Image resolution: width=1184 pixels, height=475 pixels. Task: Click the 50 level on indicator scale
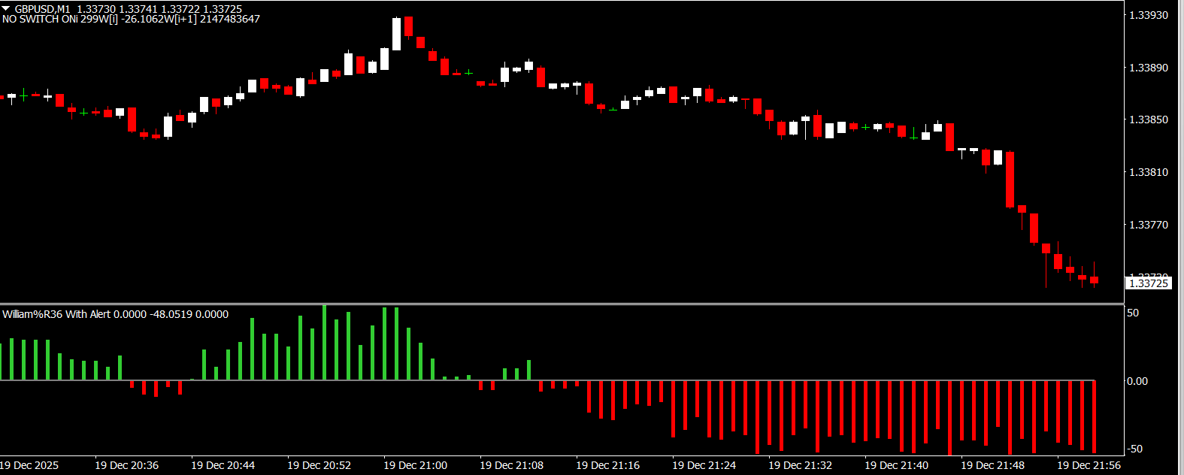coord(1133,313)
